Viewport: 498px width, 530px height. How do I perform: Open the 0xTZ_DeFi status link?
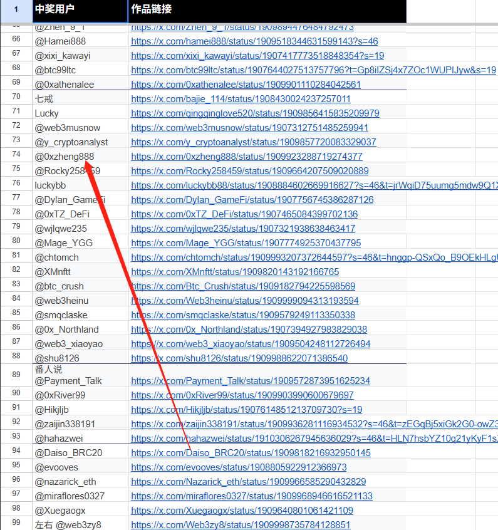(x=244, y=214)
